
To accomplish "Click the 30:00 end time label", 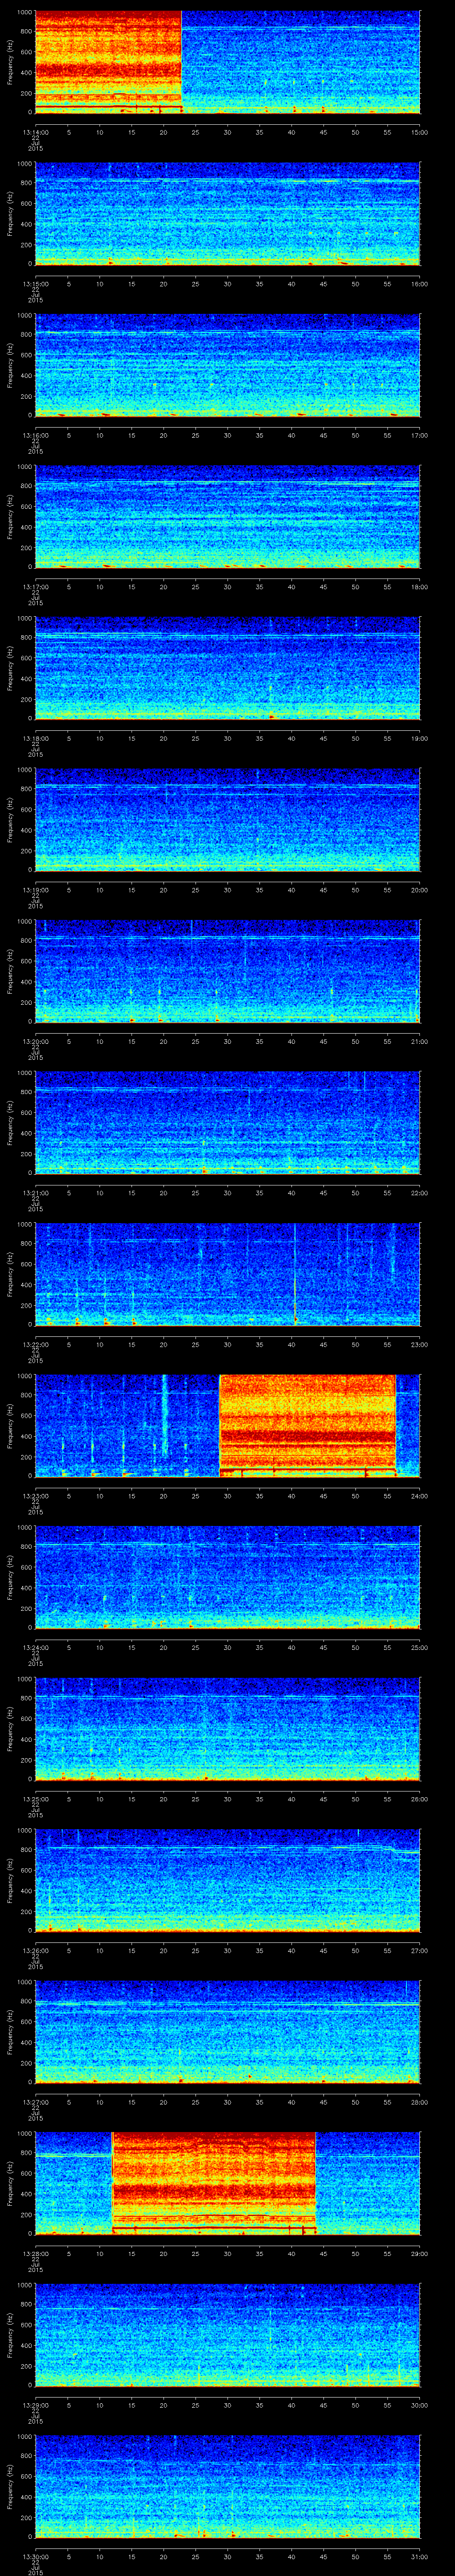I will click(419, 2405).
